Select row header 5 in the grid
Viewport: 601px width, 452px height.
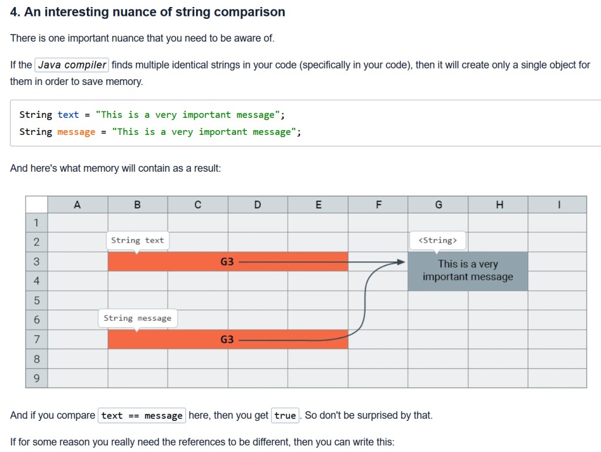click(36, 301)
